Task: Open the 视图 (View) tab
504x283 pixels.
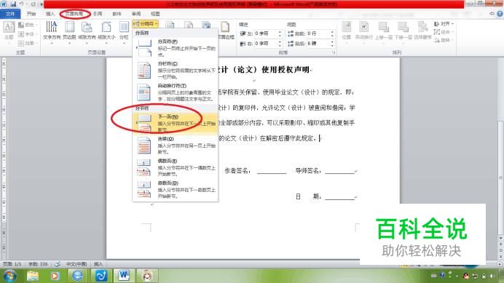Action: pyautogui.click(x=155, y=14)
